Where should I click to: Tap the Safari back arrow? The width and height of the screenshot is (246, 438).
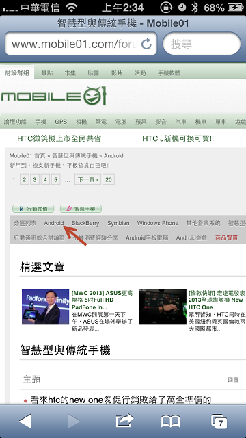(25, 422)
